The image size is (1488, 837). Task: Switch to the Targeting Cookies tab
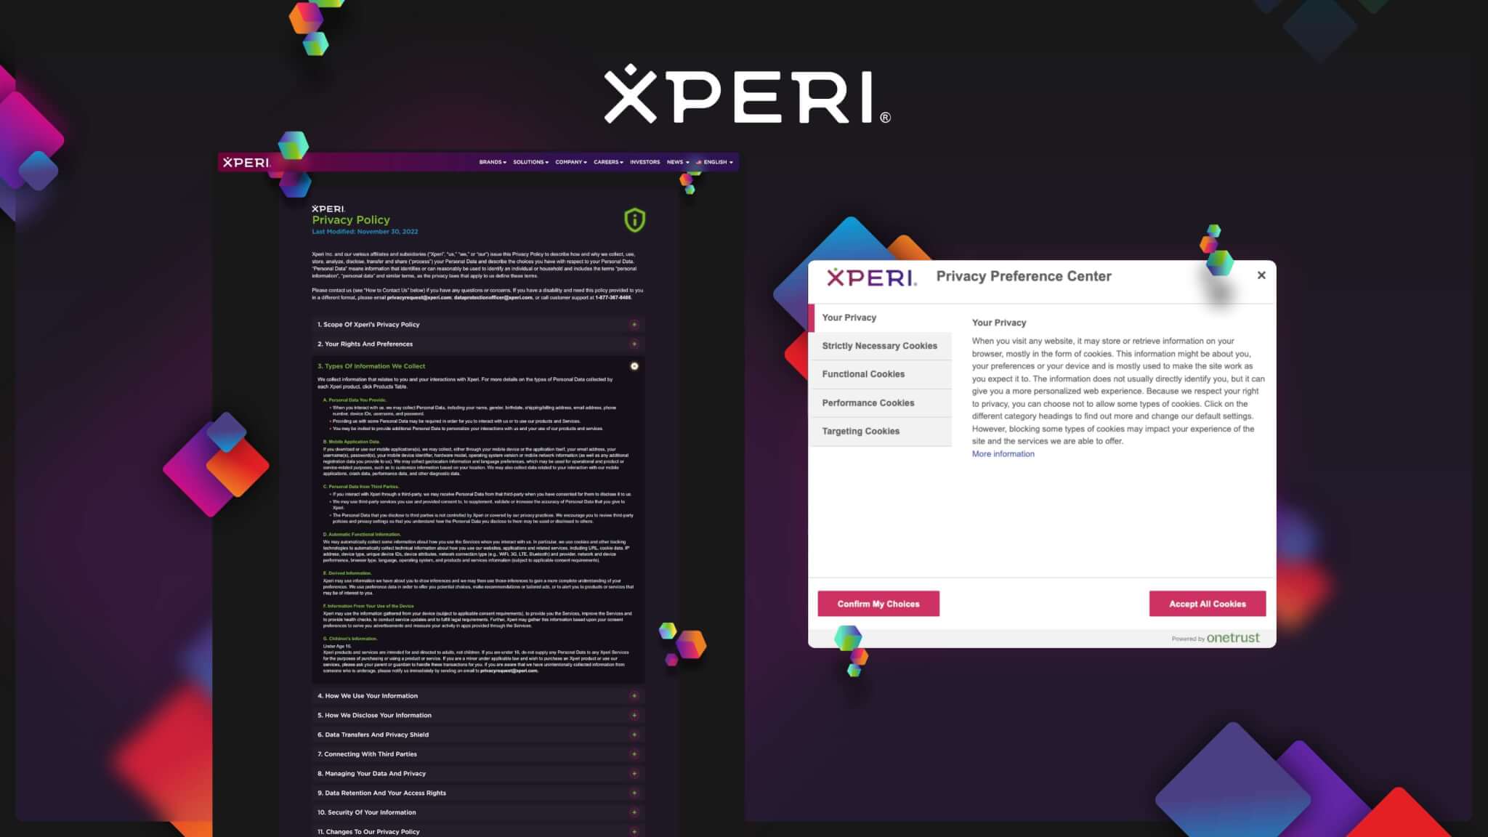pos(860,432)
